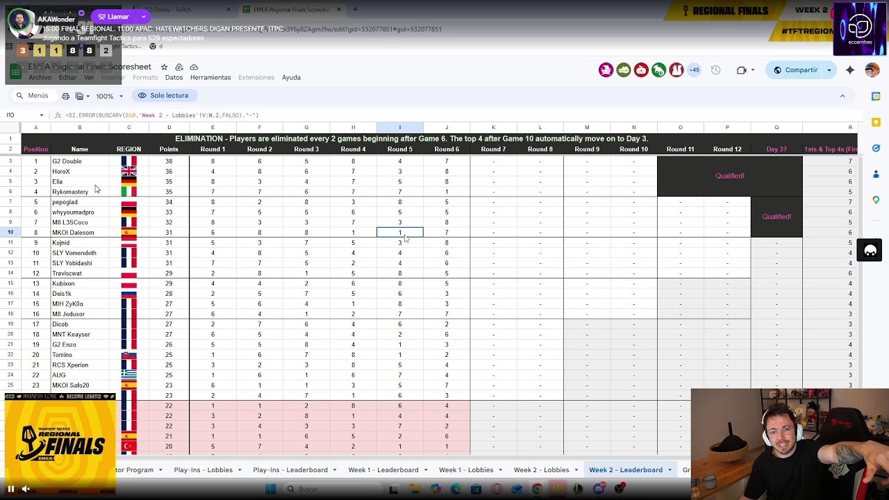
Task: Open the Ayuda menu
Action: [291, 78]
